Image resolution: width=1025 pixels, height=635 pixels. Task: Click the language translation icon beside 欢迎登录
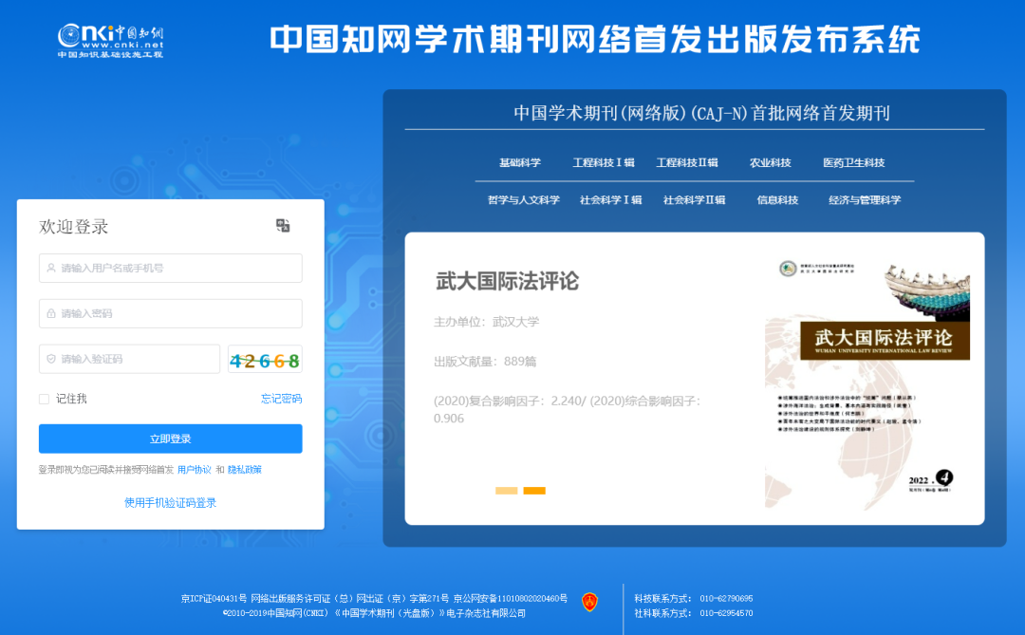282,226
